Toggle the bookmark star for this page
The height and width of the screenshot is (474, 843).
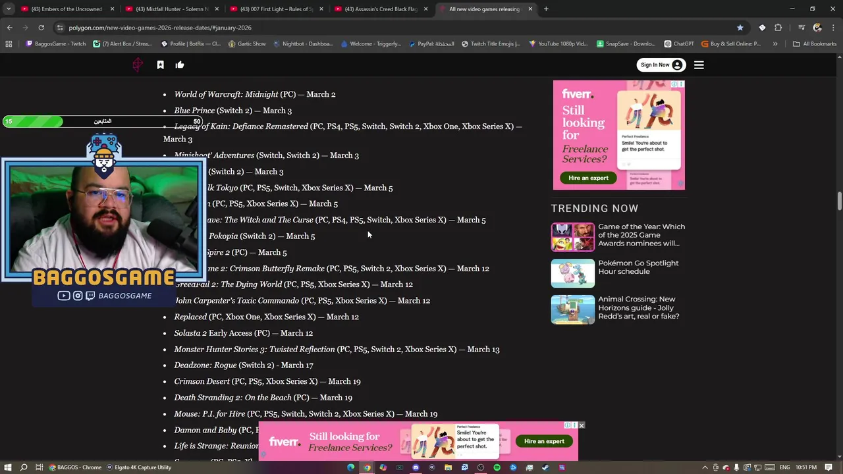740,28
